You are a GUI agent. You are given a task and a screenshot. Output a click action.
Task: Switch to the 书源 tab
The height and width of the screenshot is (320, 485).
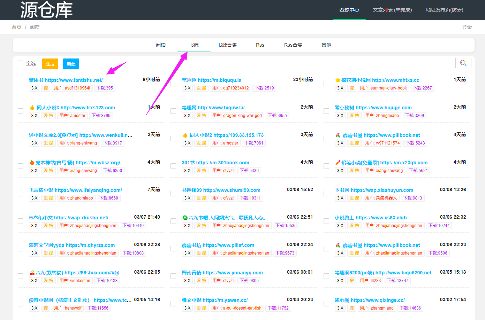point(194,45)
